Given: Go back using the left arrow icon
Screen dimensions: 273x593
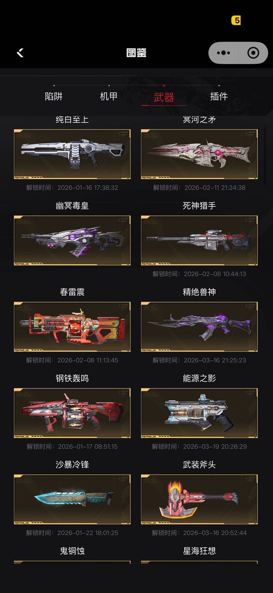Looking at the screenshot, I should point(20,53).
